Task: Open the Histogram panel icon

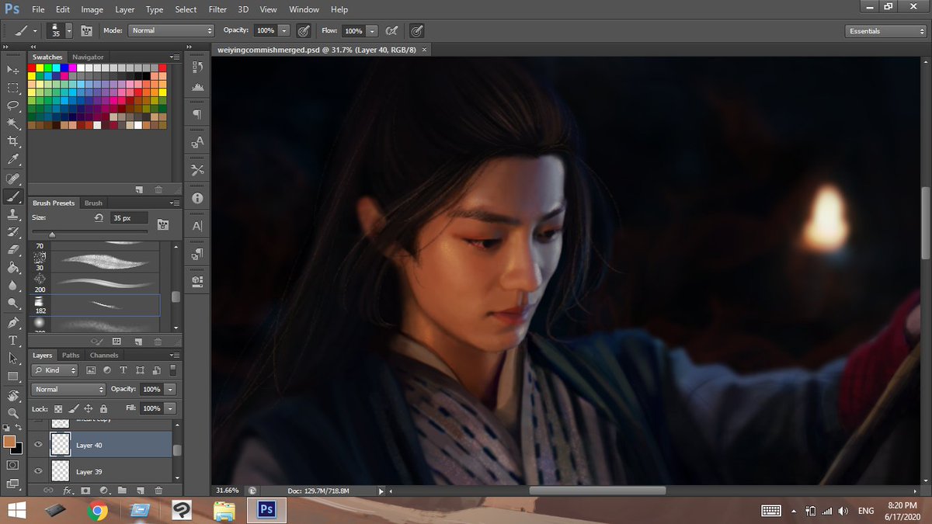Action: [197, 87]
